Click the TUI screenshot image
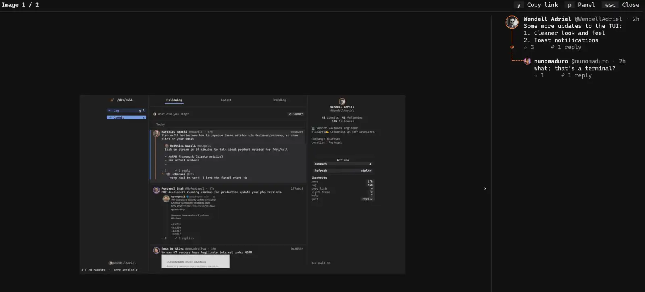The width and height of the screenshot is (645, 292). pyautogui.click(x=242, y=184)
